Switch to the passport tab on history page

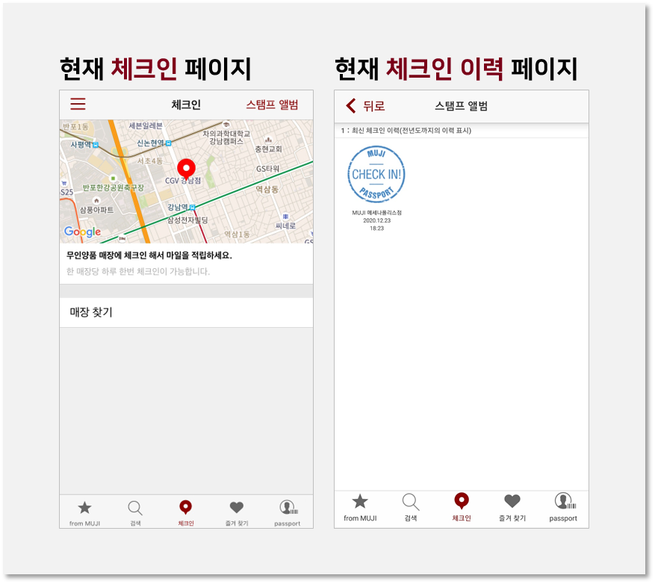click(562, 507)
